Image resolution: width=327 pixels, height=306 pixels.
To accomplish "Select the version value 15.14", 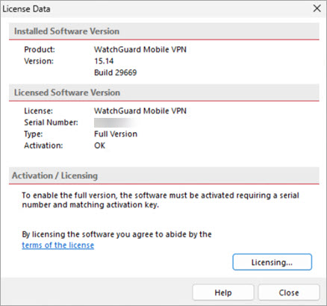I will click(x=104, y=61).
